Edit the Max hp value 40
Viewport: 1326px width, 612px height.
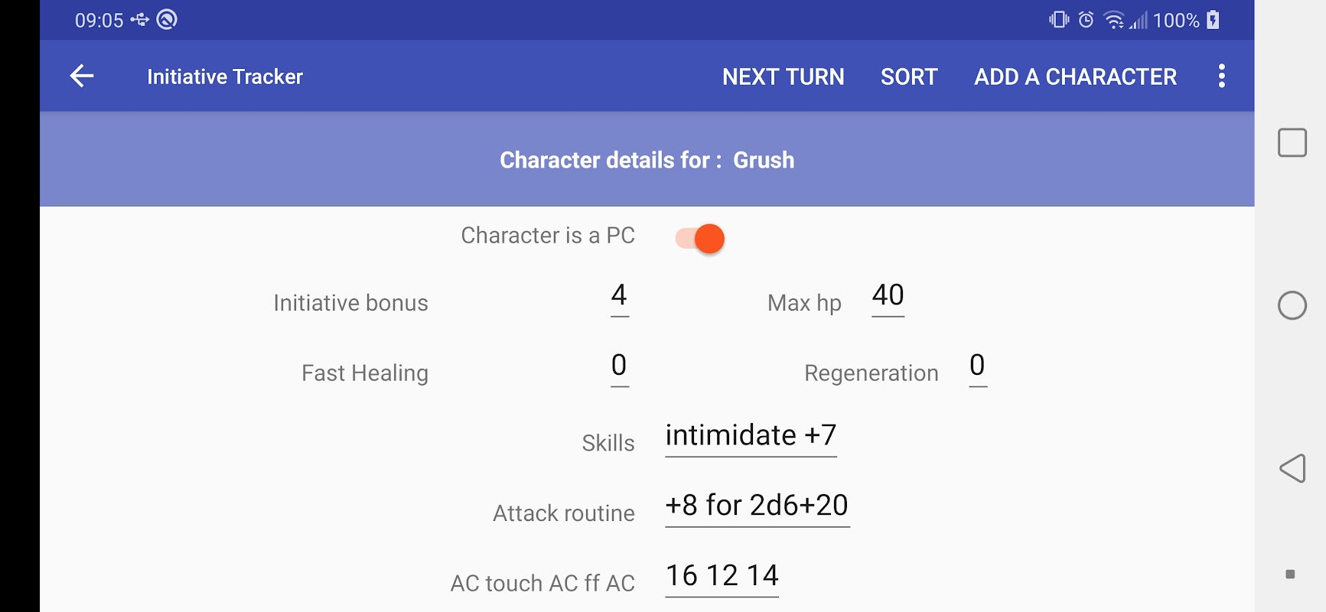point(888,298)
